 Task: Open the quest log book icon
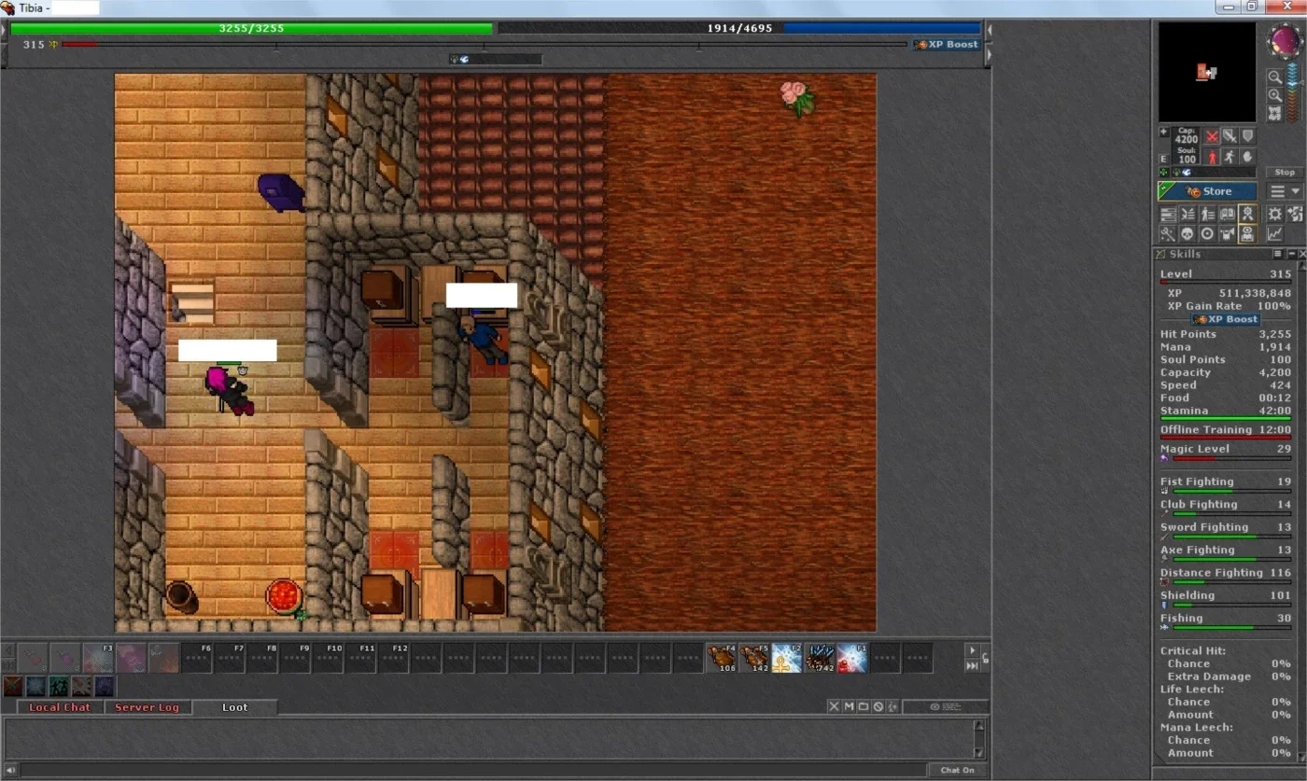click(1227, 214)
